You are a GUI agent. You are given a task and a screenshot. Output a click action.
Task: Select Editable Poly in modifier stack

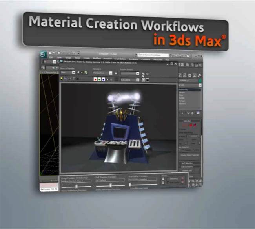[x=189, y=90]
